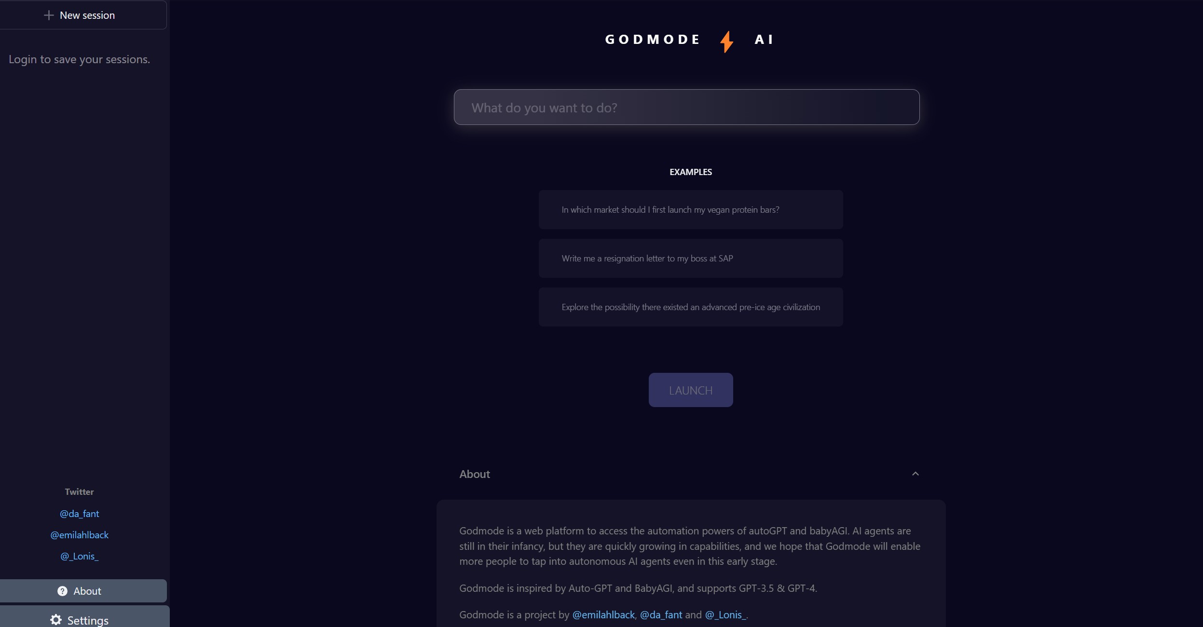Click the About section question mark icon

pos(62,590)
